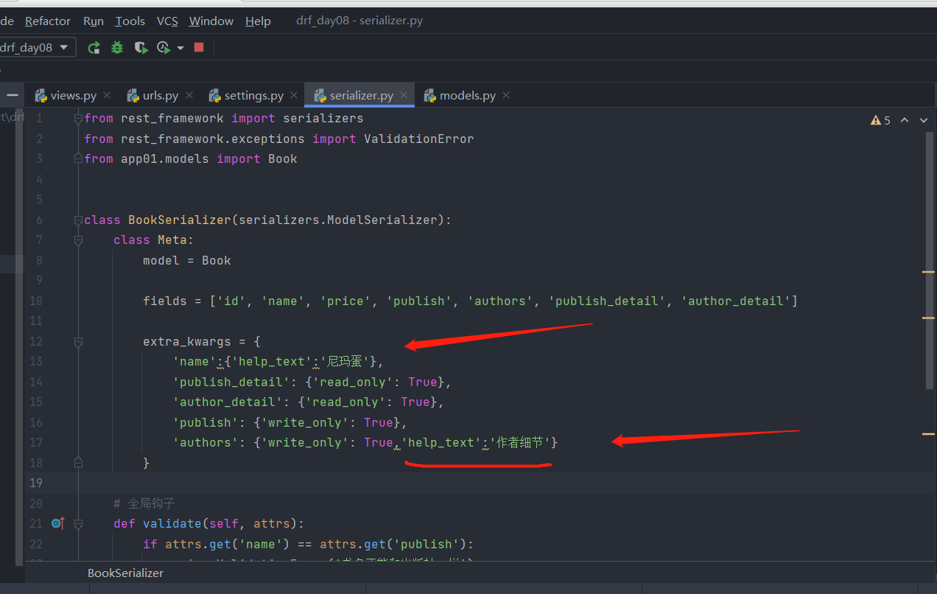Click the # 全局钩子 comment
This screenshot has height=594, width=937.
click(x=144, y=503)
